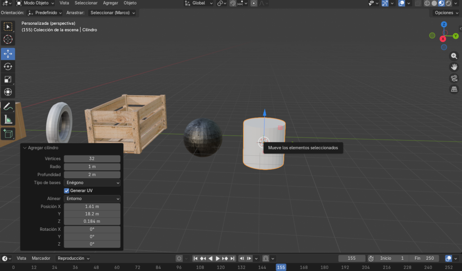Viewport: 462px width, 271px height.
Task: Uncheck the Generar UV checkbox
Action: [x=67, y=191]
